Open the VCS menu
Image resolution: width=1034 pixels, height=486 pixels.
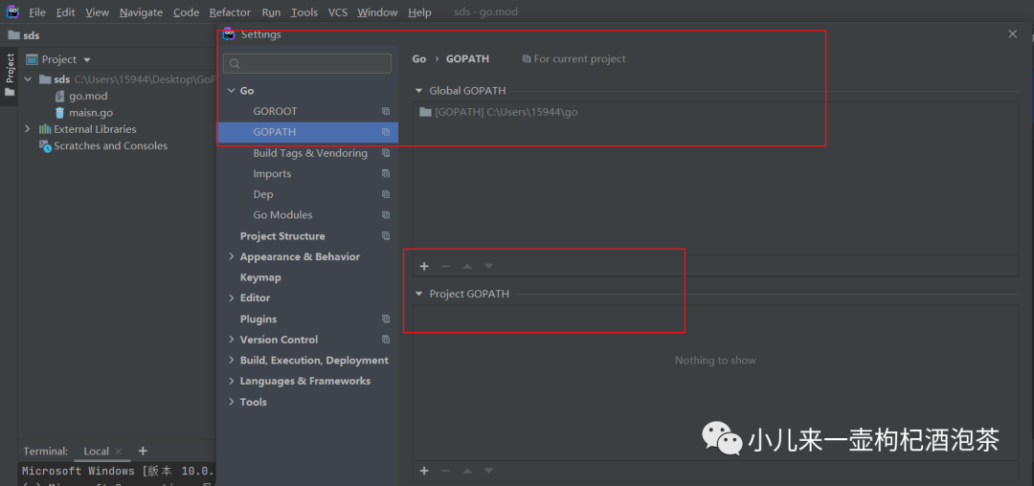click(x=338, y=12)
